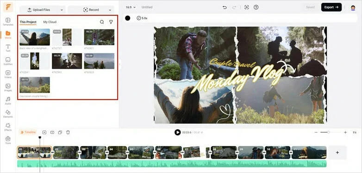This screenshot has width=362, height=173.
Task: Select the 00:38 mountain couple media thumbnail
Action: [99, 61]
